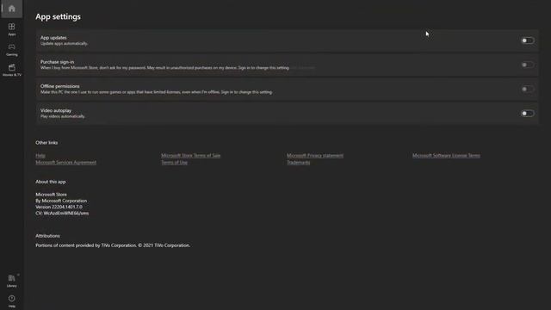Click the CV identifier text line
Image resolution: width=551 pixels, height=310 pixels.
pyautogui.click(x=62, y=214)
